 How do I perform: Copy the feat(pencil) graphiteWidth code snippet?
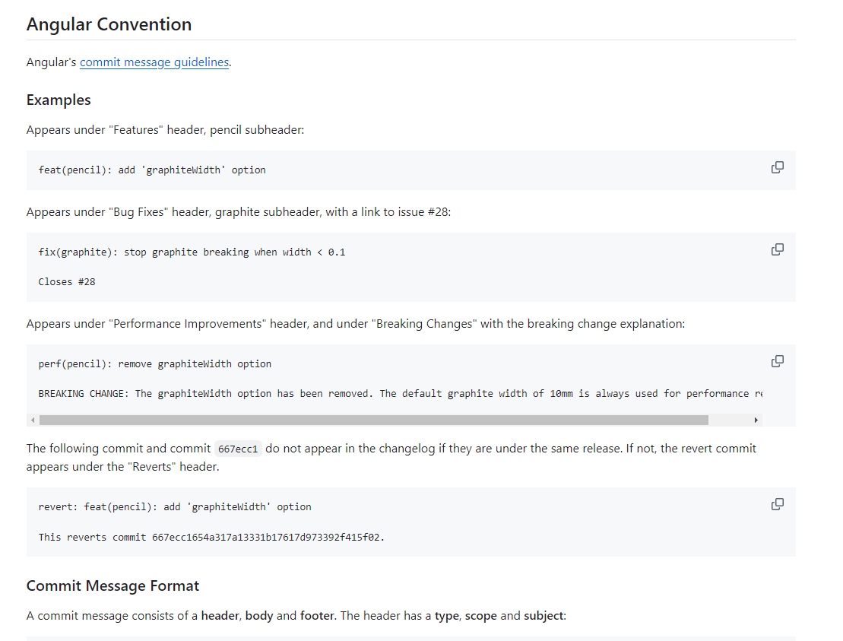(778, 168)
